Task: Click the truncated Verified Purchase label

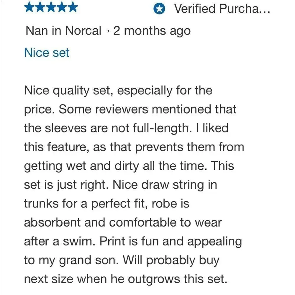Action: 222,9
